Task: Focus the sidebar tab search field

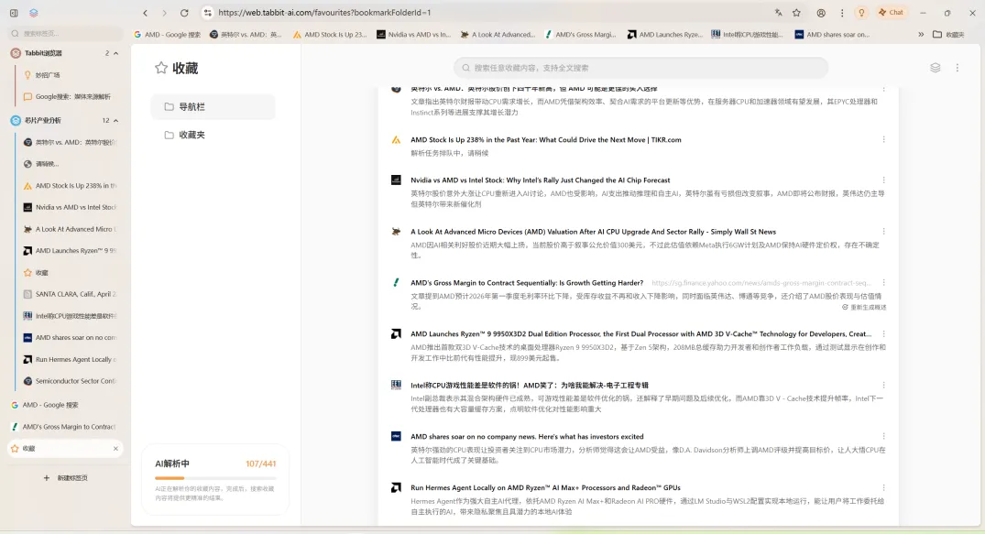Action: point(65,33)
